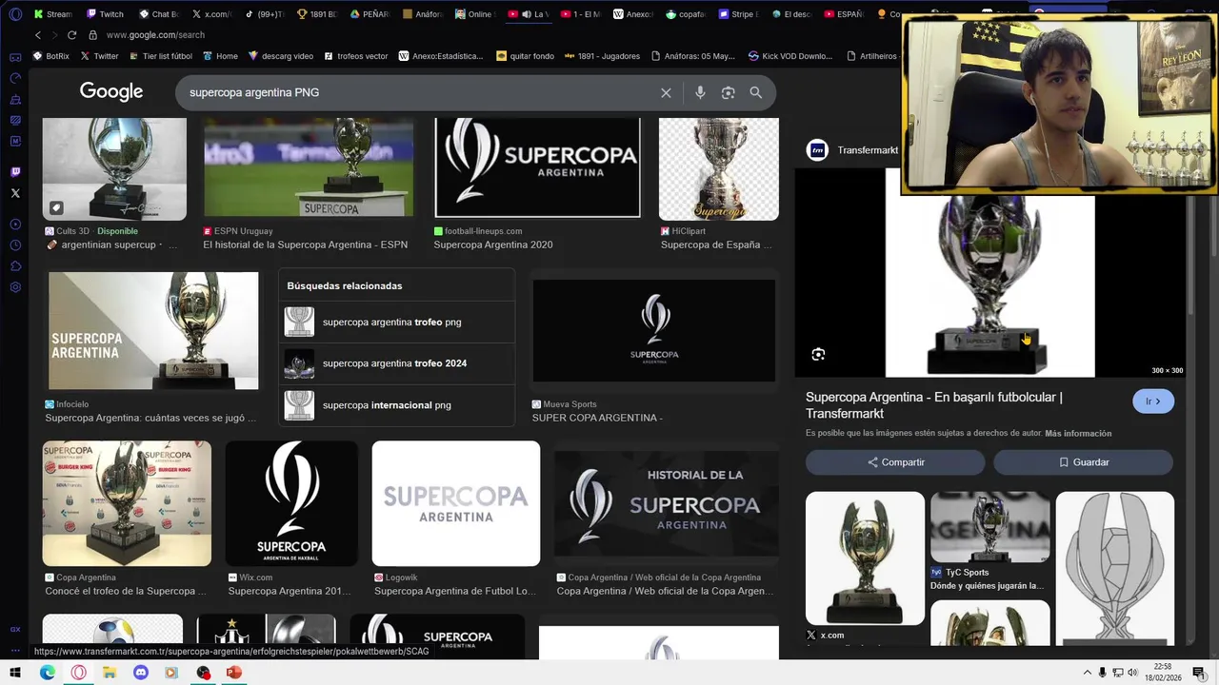
Task: Open Mueva Sports SUPER COPA thumbnail
Action: (654, 330)
